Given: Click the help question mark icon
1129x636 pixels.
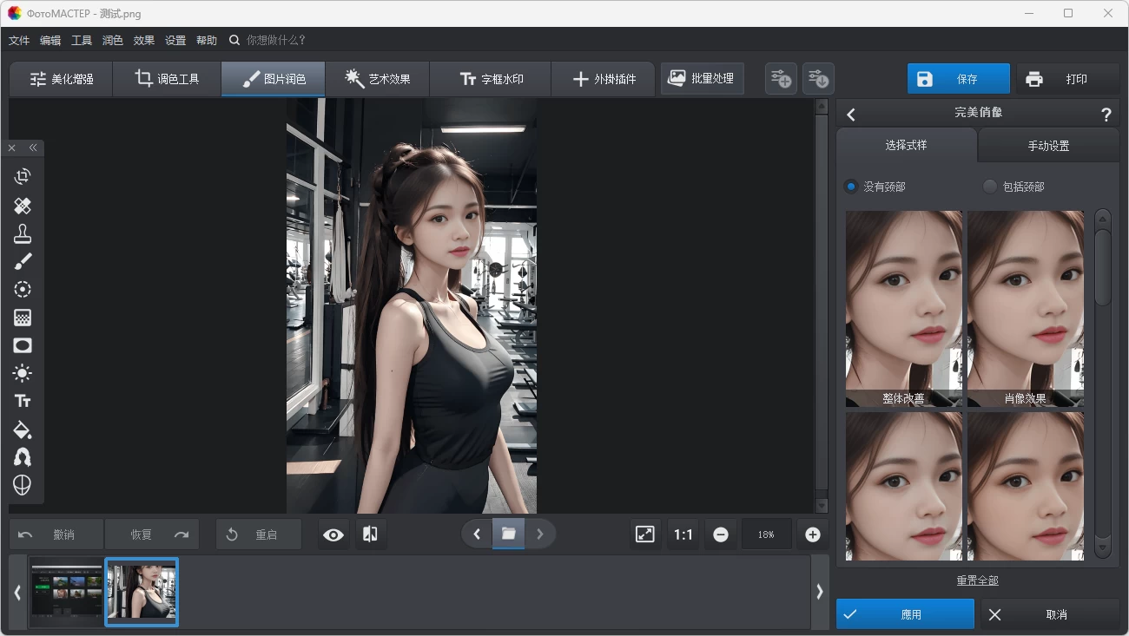Looking at the screenshot, I should (x=1106, y=115).
